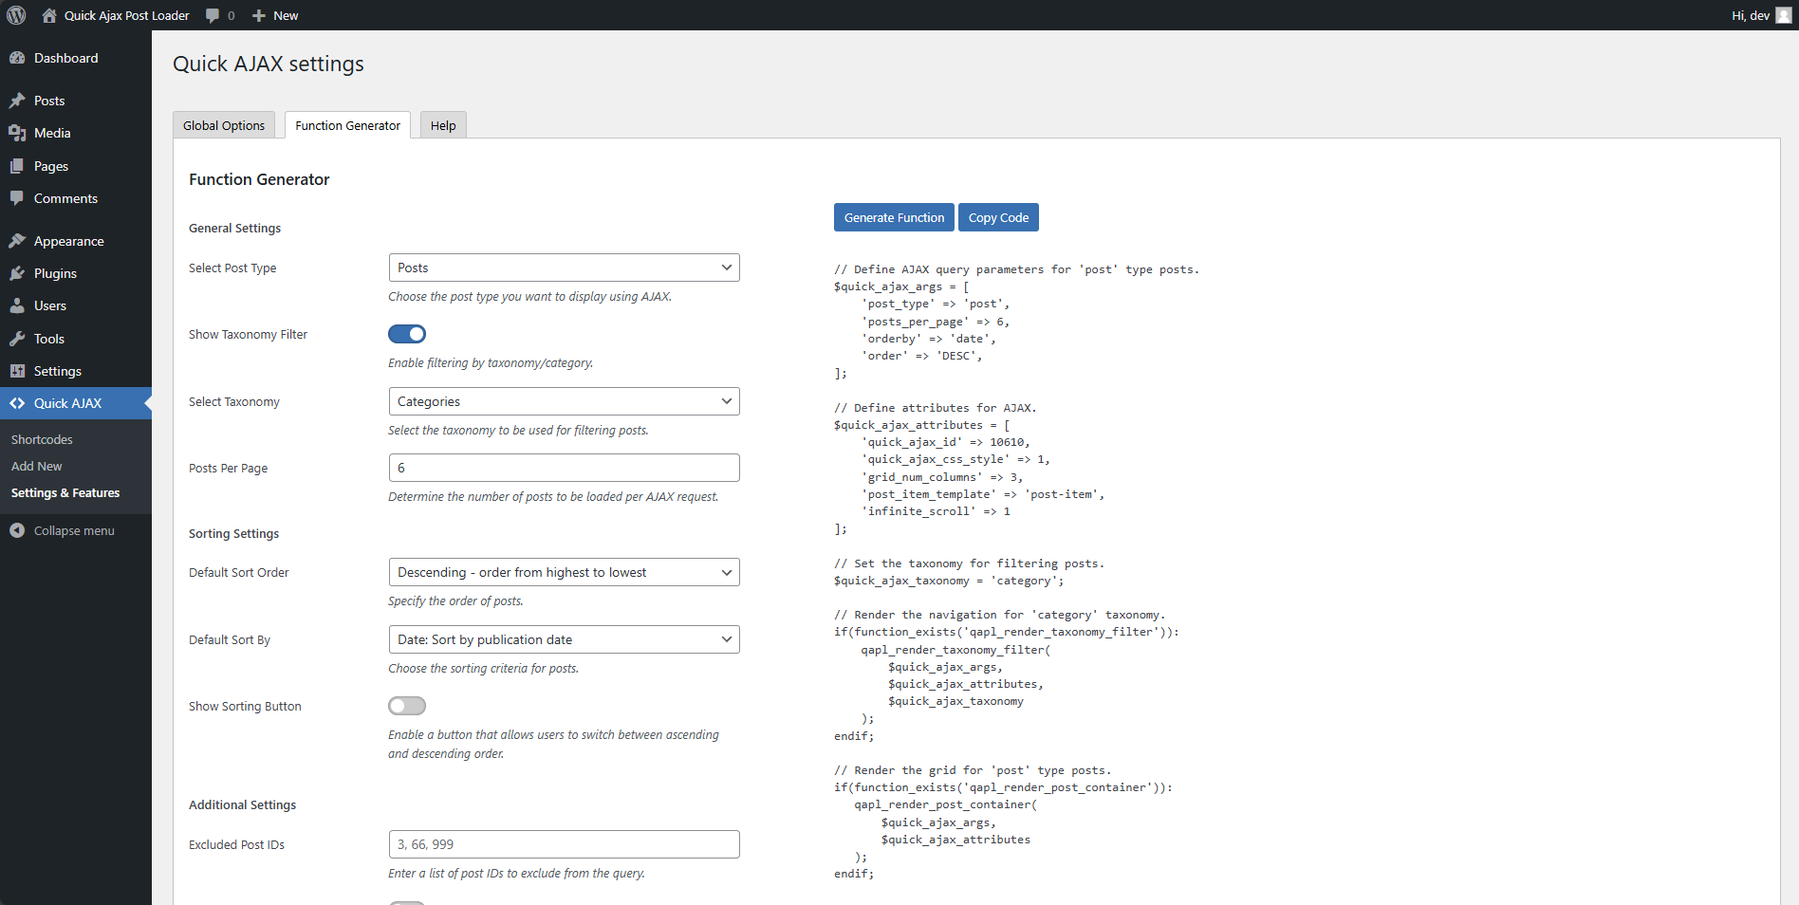Expand the Select Taxonomy dropdown
The height and width of the screenshot is (905, 1799).
click(565, 401)
